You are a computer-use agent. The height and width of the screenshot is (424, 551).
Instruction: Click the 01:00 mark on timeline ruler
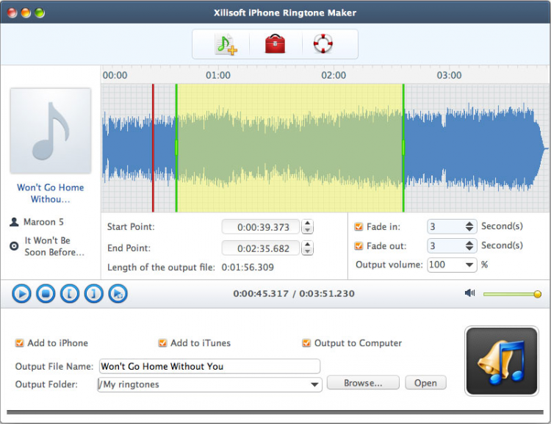coord(218,75)
